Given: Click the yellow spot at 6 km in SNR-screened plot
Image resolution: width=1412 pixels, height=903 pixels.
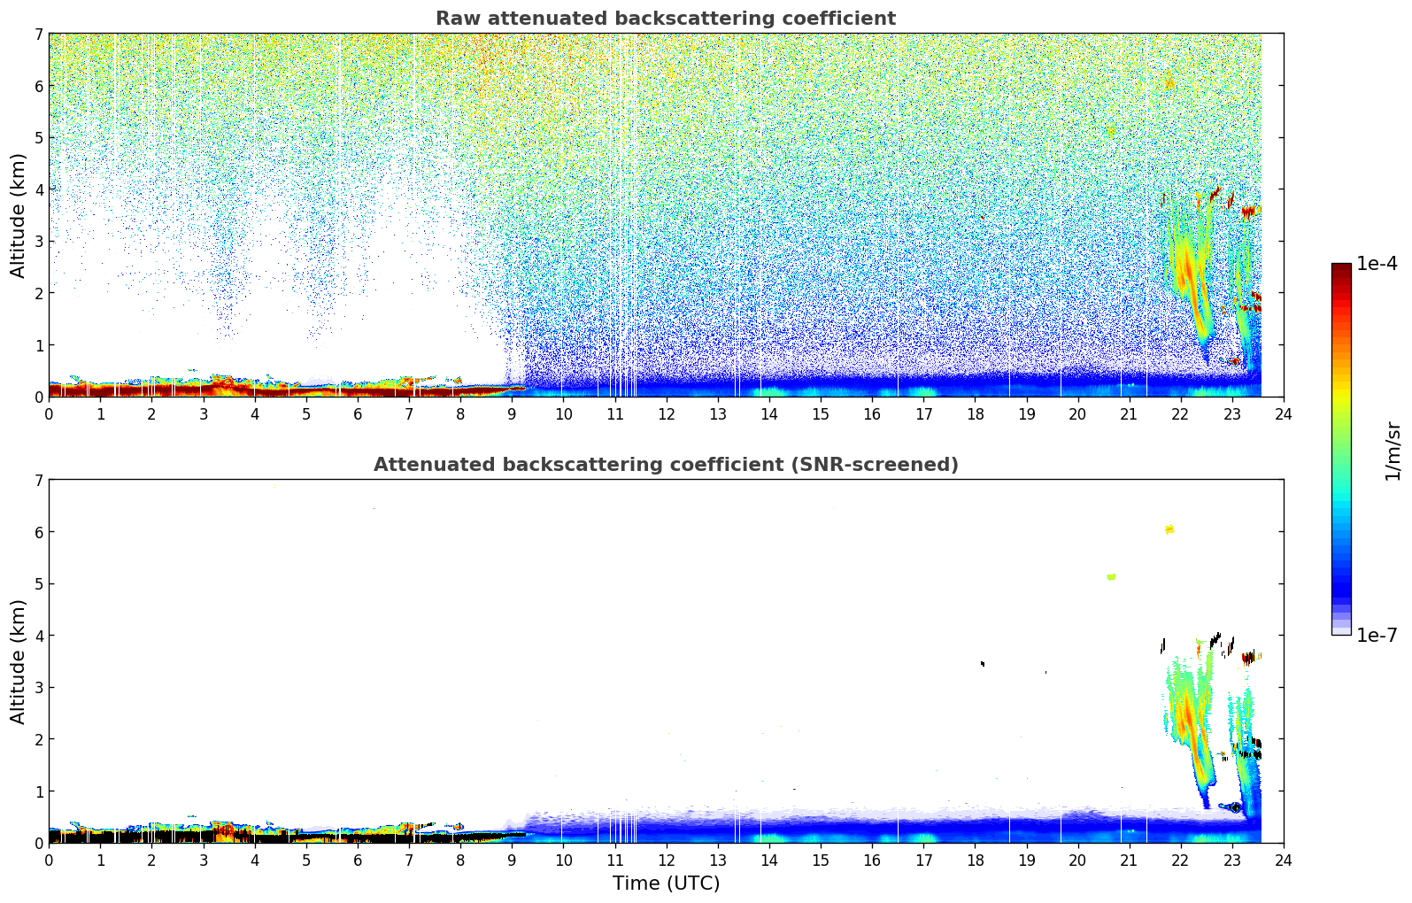Looking at the screenshot, I should tap(1169, 529).
